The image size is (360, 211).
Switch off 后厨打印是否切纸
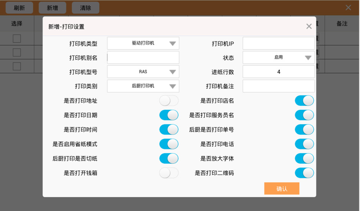pyautogui.click(x=169, y=158)
